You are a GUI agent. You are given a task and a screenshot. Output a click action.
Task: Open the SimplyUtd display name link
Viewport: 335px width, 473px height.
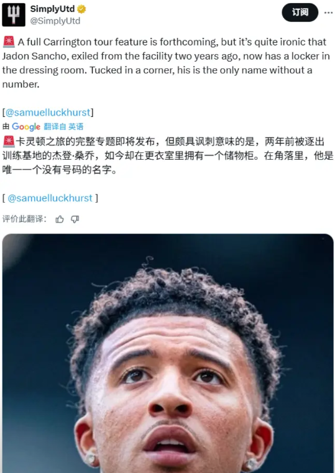(52, 9)
